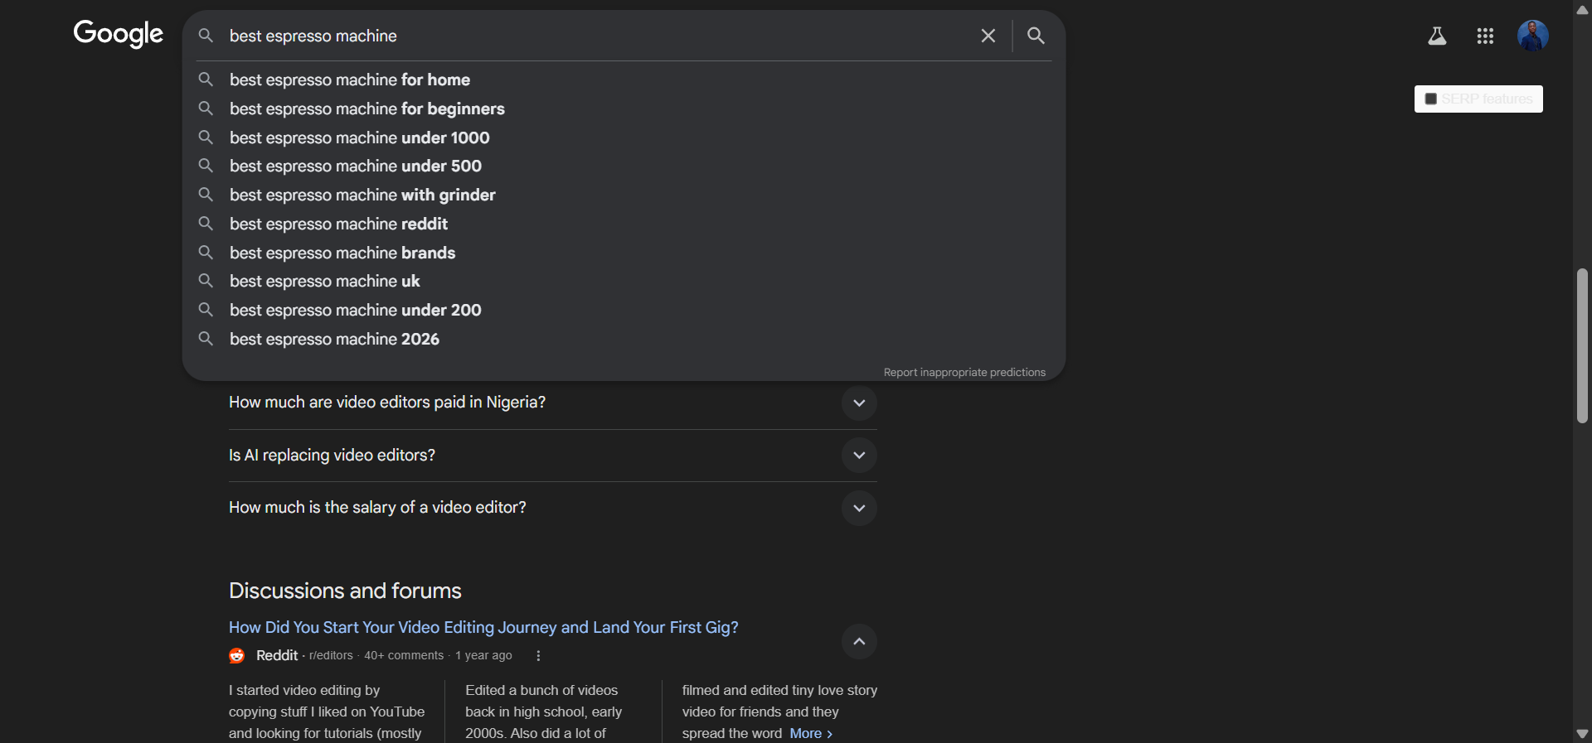
Task: Click the vertical scrollbar thumb
Action: pos(1582,345)
